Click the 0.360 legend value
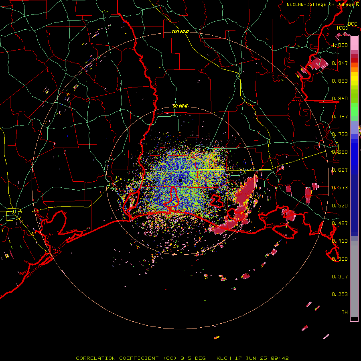The width and height of the screenshot is (361, 361). [x=340, y=259]
